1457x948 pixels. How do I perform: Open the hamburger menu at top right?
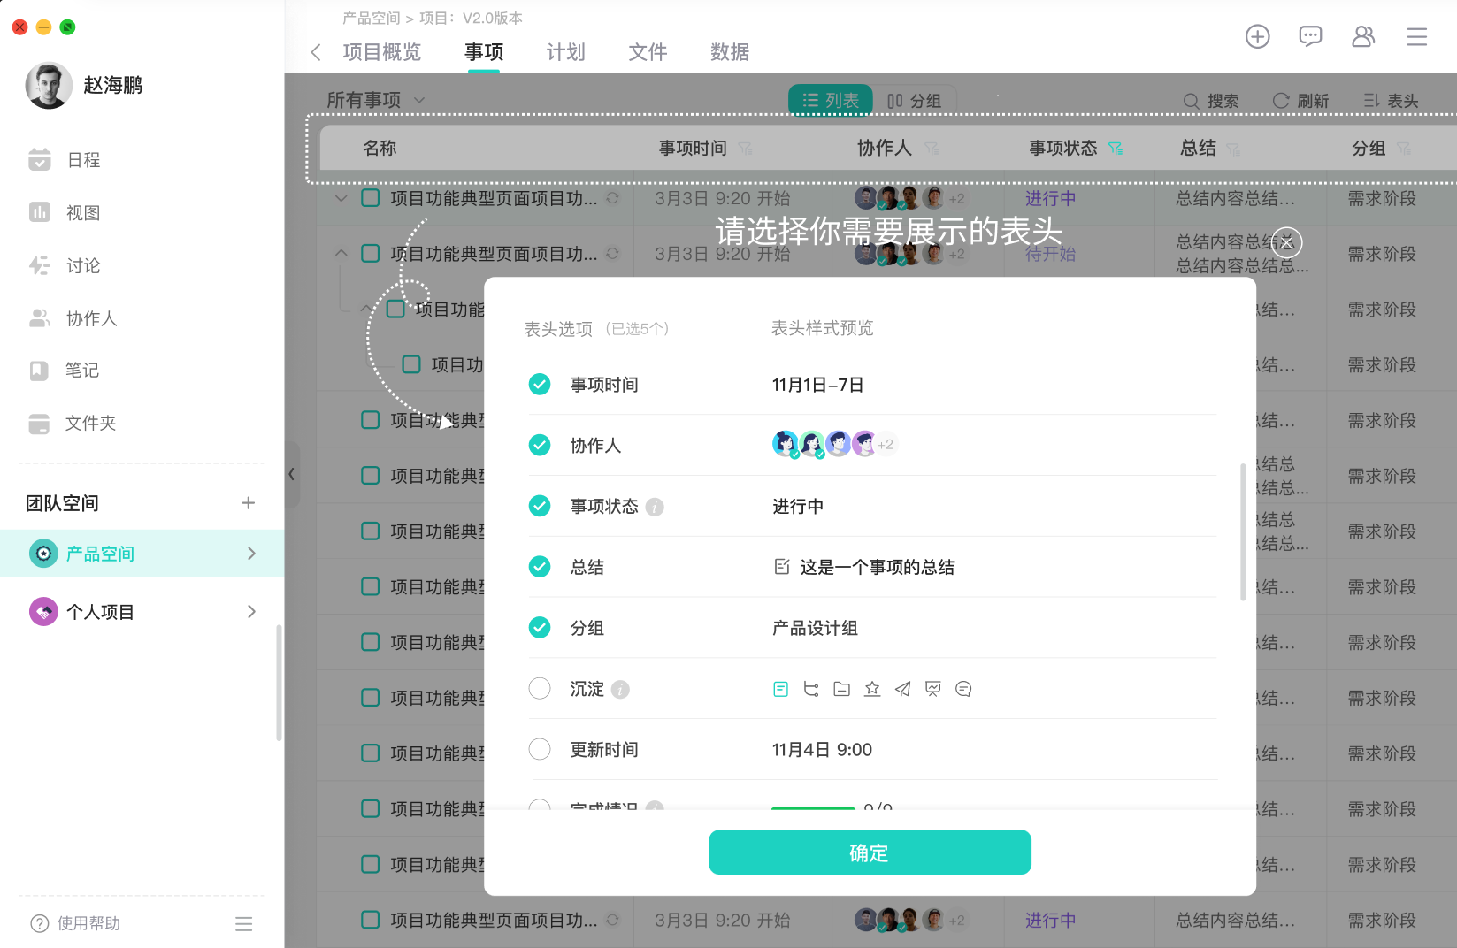tap(1416, 36)
